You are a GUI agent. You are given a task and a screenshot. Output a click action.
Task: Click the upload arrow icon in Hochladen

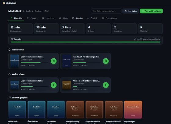pos(126,11)
